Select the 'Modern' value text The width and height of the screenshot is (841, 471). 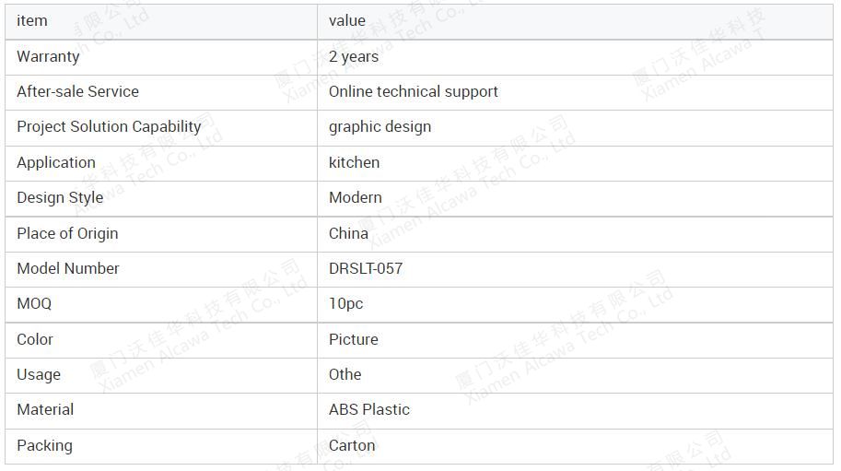point(355,197)
